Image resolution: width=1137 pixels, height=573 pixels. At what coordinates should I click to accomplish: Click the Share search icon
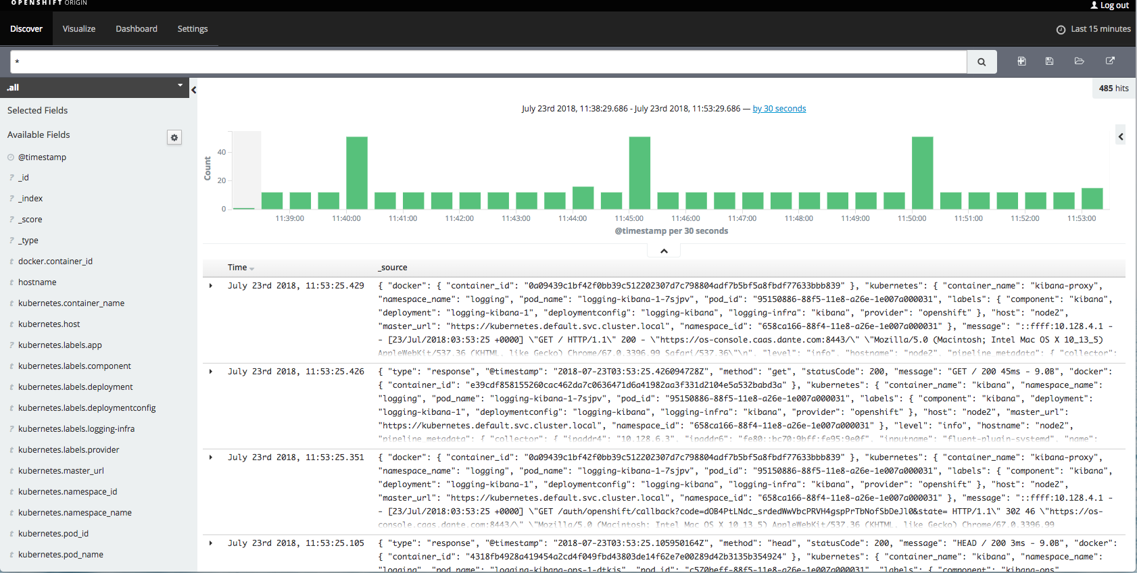tap(1110, 61)
